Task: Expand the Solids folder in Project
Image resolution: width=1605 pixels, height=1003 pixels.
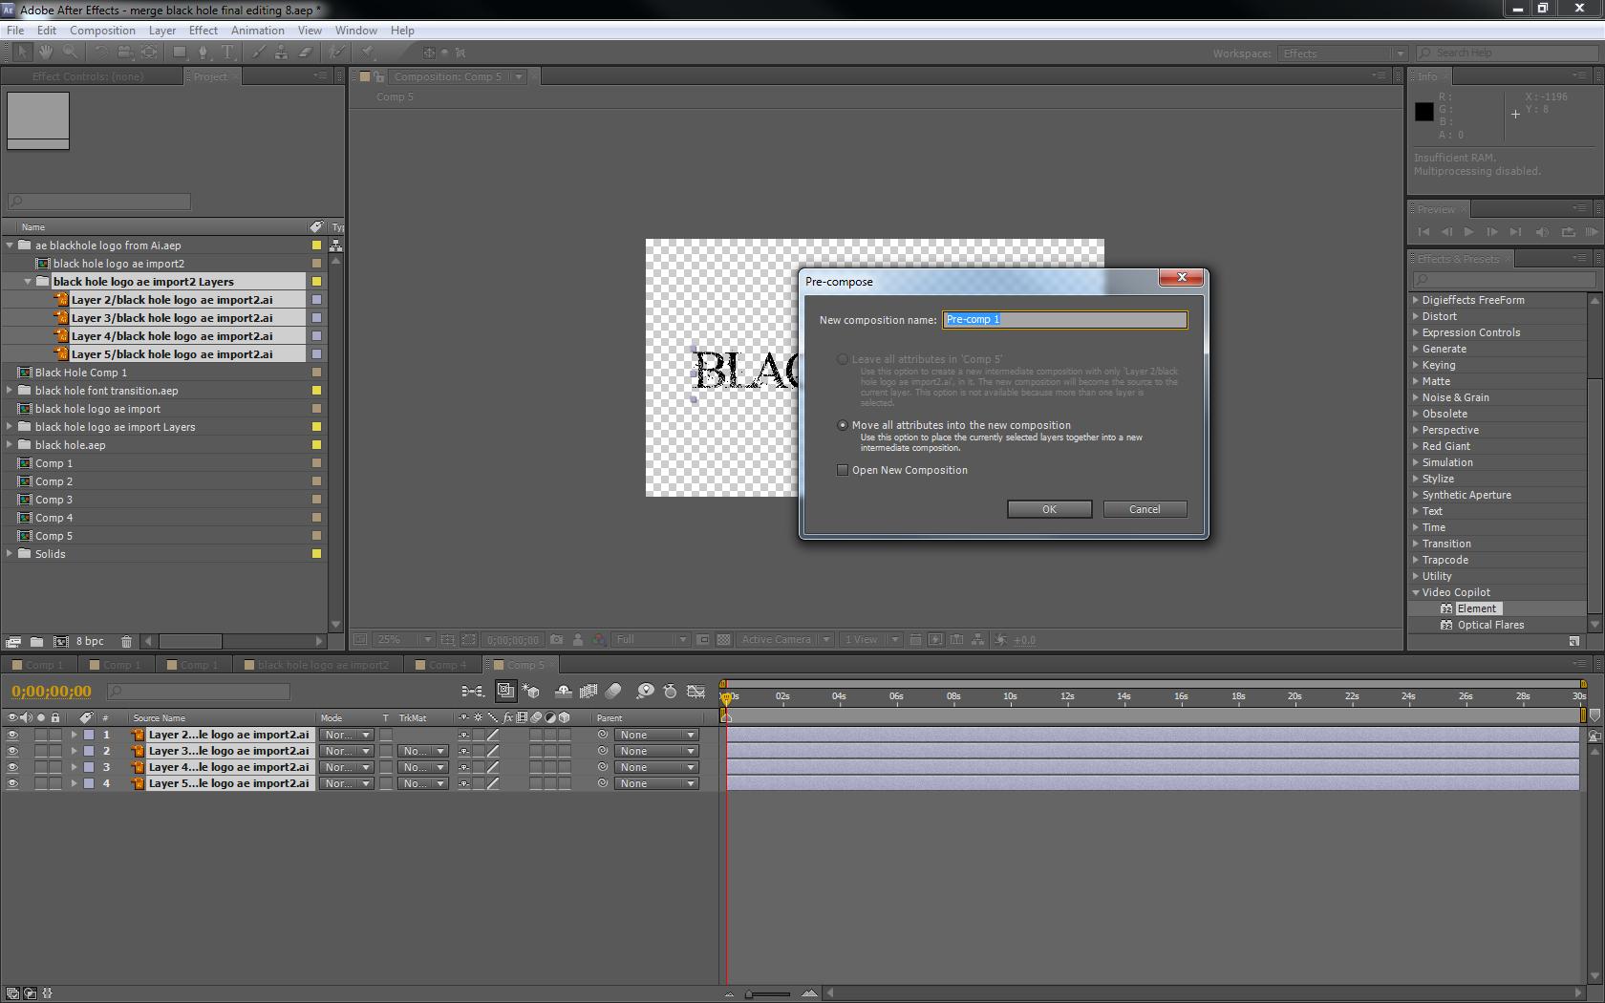Action: [10, 553]
